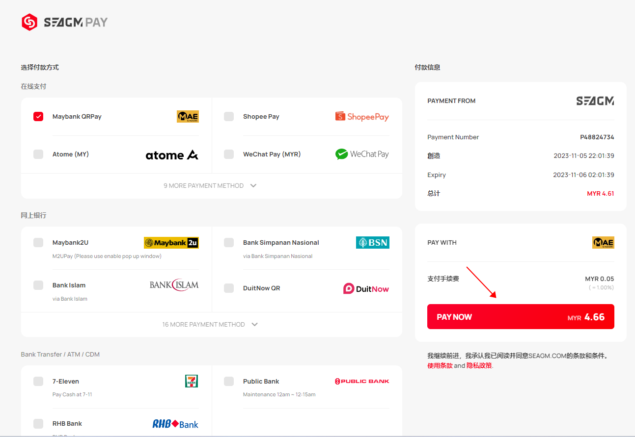Click the Pay Now button
The width and height of the screenshot is (635, 437).
[x=521, y=317]
